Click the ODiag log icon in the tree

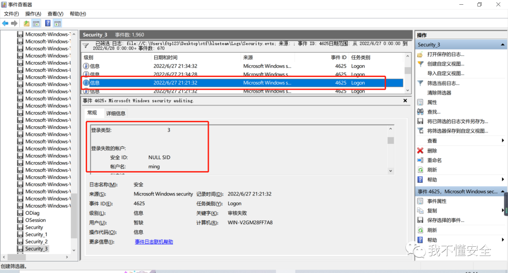[x=20, y=213]
